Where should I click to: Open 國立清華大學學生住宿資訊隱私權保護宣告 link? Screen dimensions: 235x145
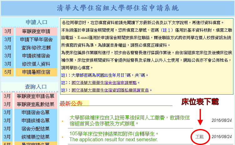click(110, 90)
